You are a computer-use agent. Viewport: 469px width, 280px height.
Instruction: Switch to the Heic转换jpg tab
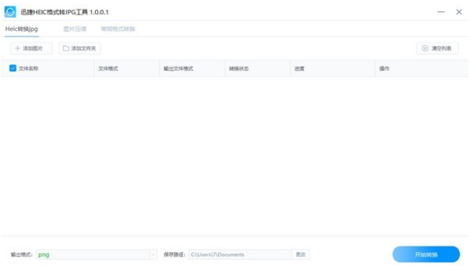pyautogui.click(x=21, y=29)
